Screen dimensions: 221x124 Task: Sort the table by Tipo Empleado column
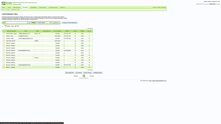tap(57, 31)
